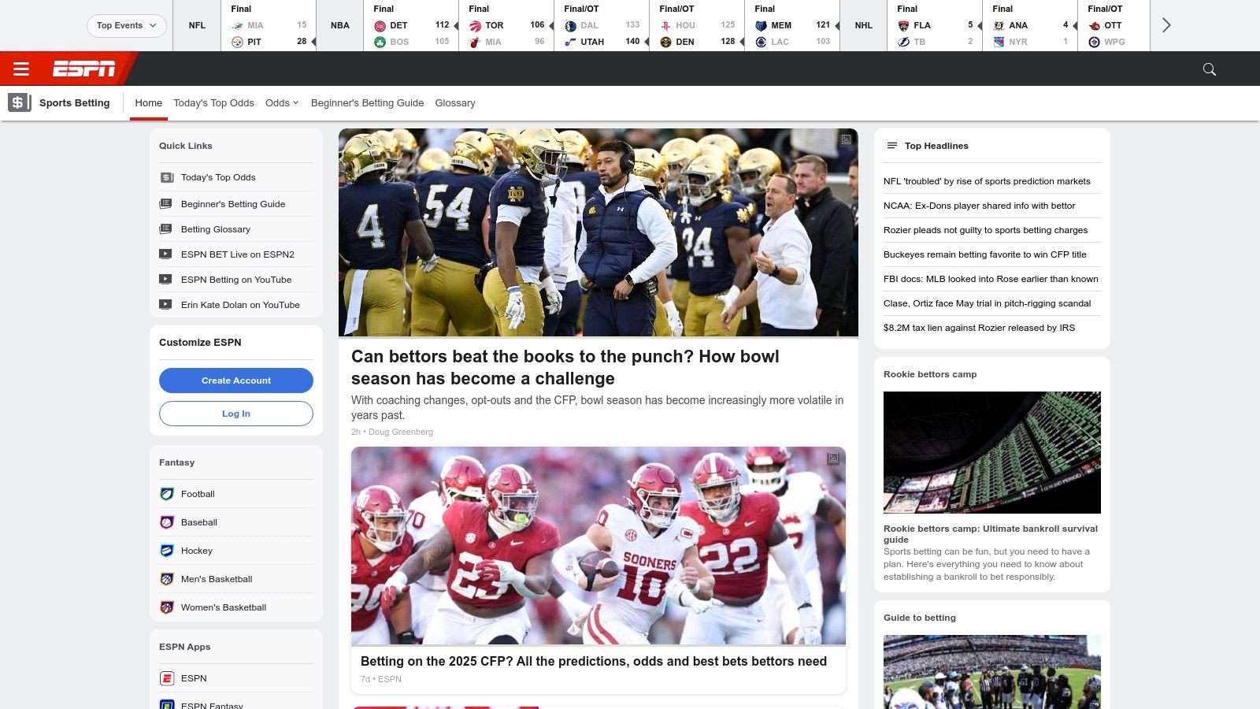This screenshot has width=1260, height=709.
Task: Select the Women's Basketball fantasy icon
Action: point(167,607)
